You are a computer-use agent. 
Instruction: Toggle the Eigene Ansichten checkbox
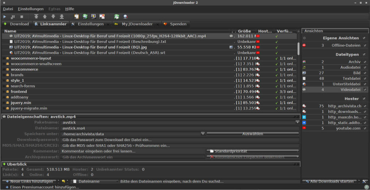click(x=364, y=38)
